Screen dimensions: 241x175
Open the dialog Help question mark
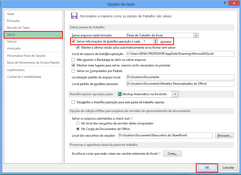(225, 3)
